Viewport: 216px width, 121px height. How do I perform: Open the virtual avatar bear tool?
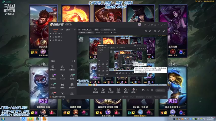pos(53,86)
